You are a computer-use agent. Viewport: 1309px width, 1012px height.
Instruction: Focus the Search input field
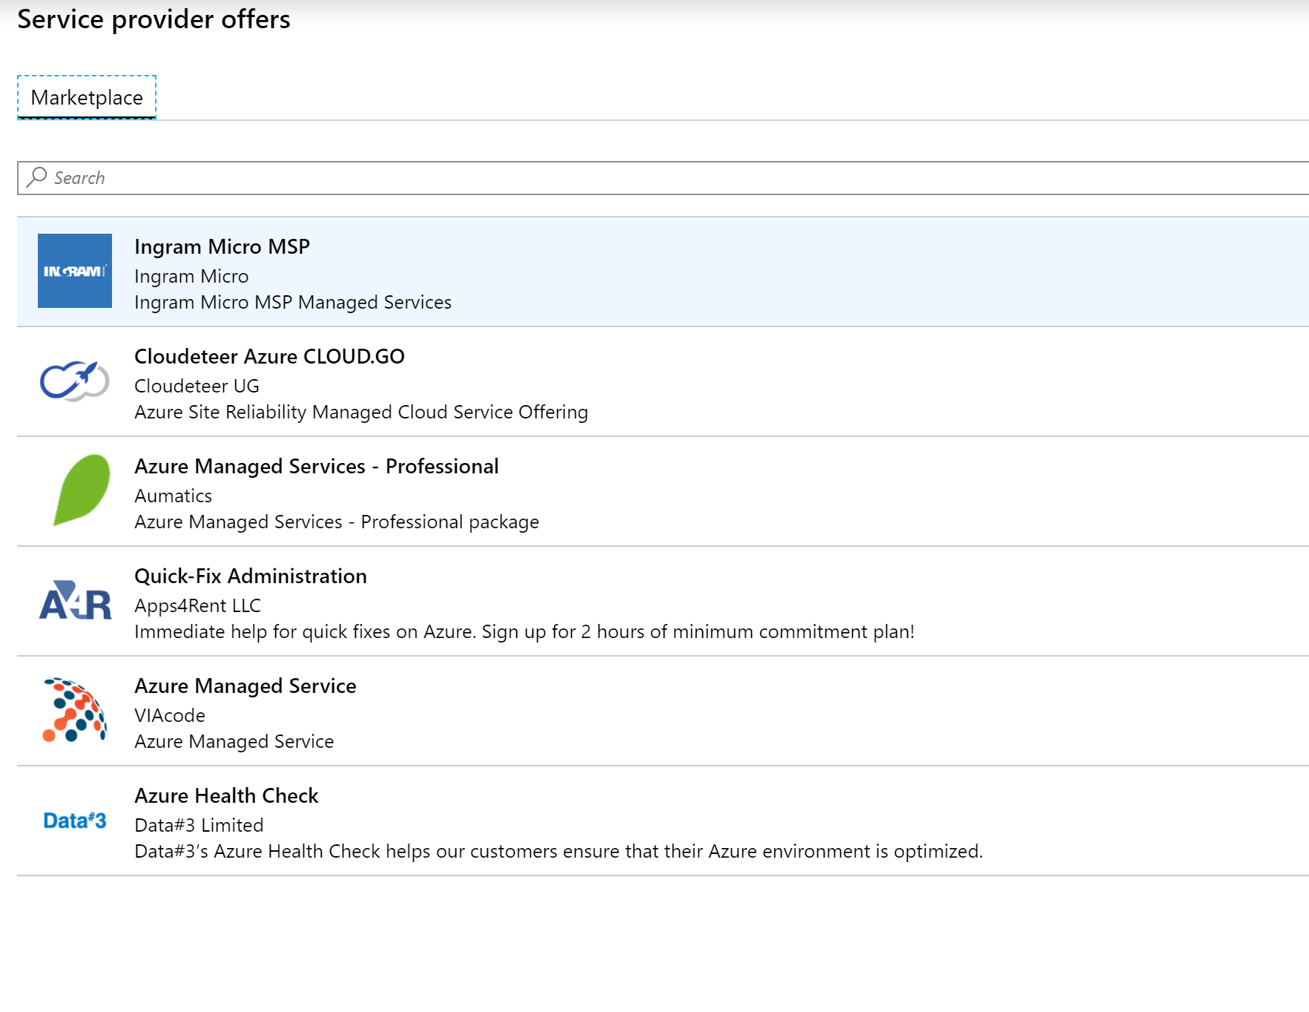pos(663,178)
